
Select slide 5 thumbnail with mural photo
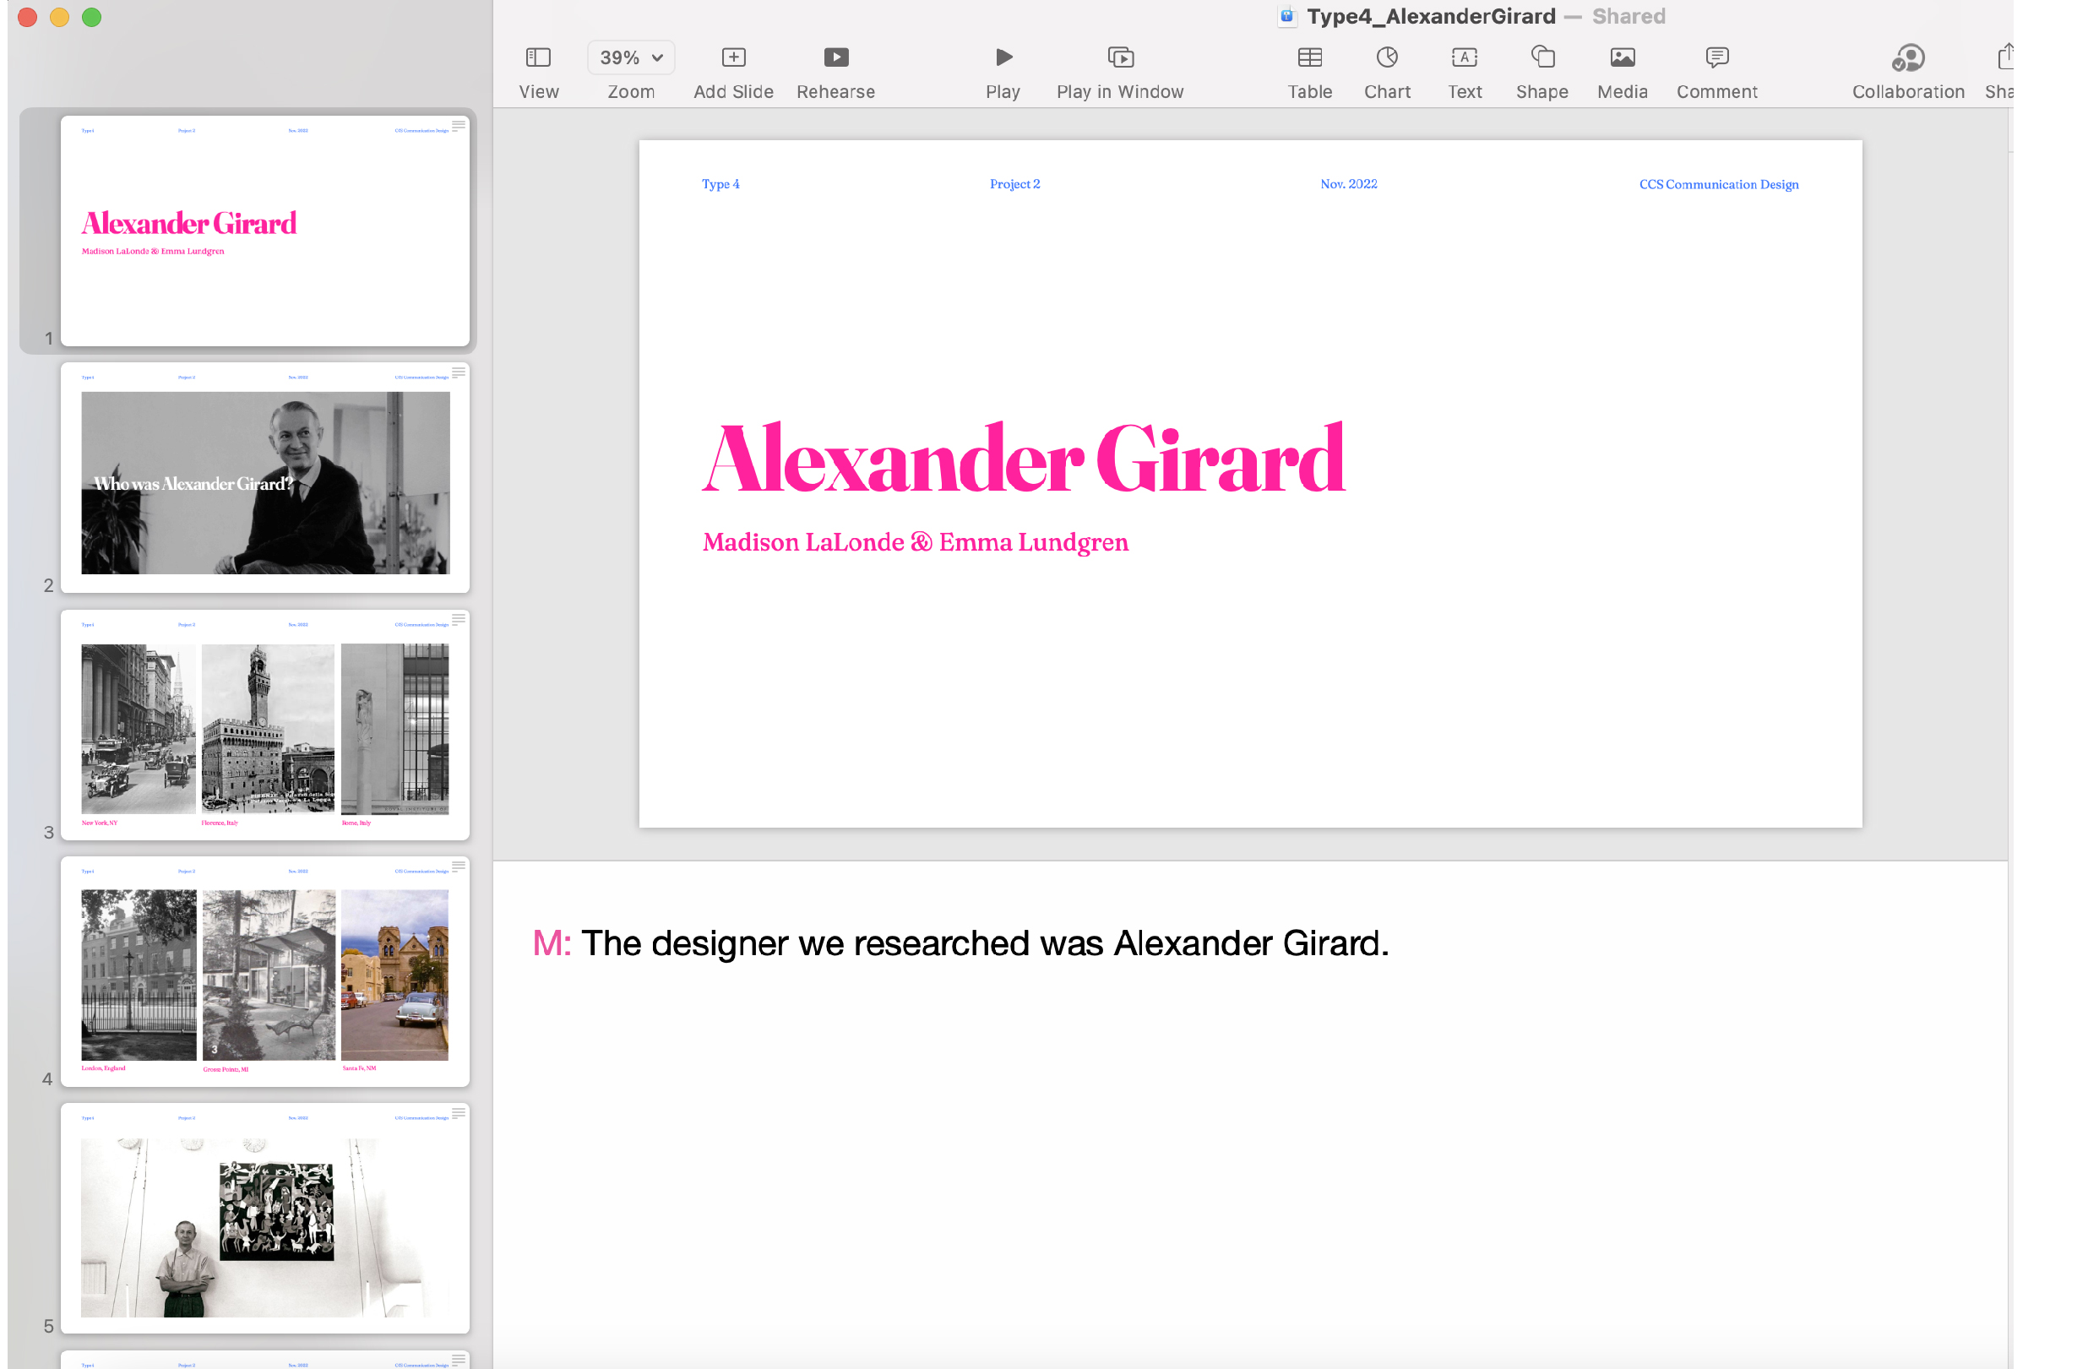click(265, 1219)
